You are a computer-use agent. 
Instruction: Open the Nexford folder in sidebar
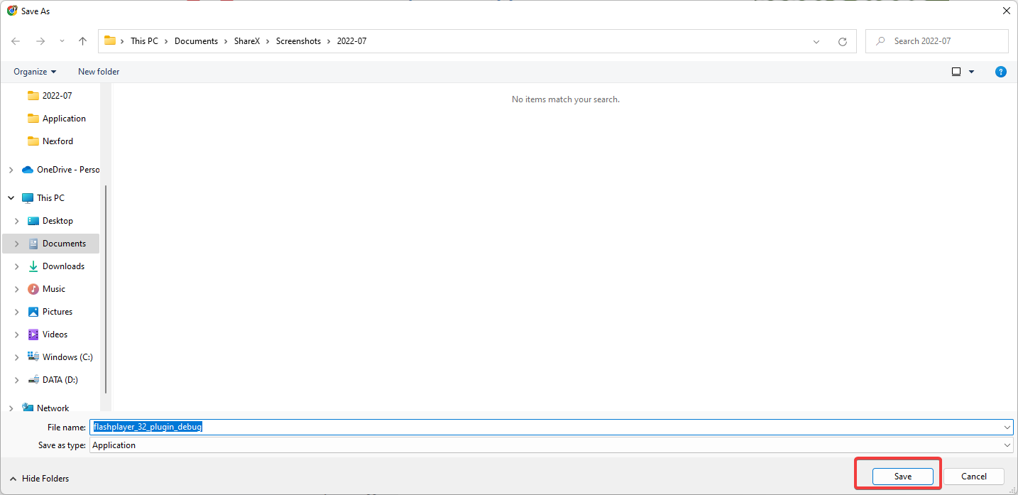click(x=50, y=141)
